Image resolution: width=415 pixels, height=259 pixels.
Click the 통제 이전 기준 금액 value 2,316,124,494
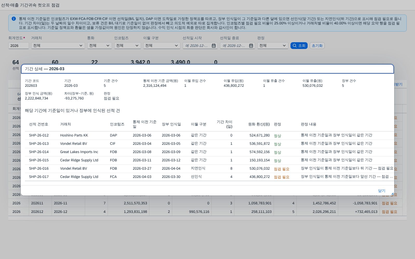coord(155,85)
